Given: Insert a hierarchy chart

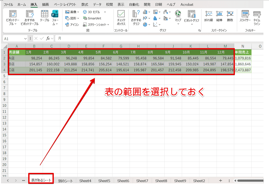Looking at the screenshot, I should [156, 12].
